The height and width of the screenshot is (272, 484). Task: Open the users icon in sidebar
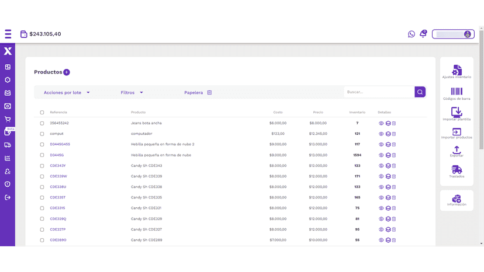click(x=8, y=172)
